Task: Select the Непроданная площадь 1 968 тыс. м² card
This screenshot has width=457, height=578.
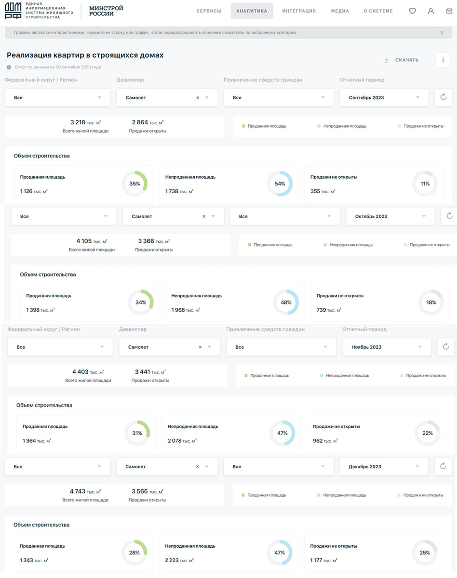Action: [235, 303]
